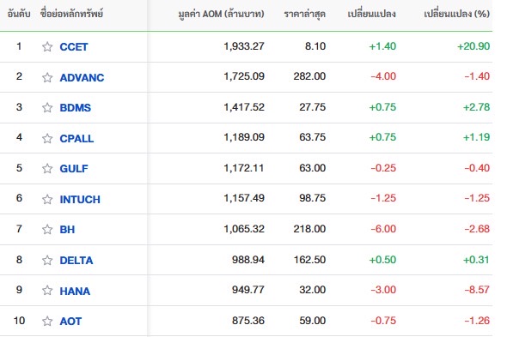
Task: Add BH to watchlist via star
Action: click(x=47, y=229)
